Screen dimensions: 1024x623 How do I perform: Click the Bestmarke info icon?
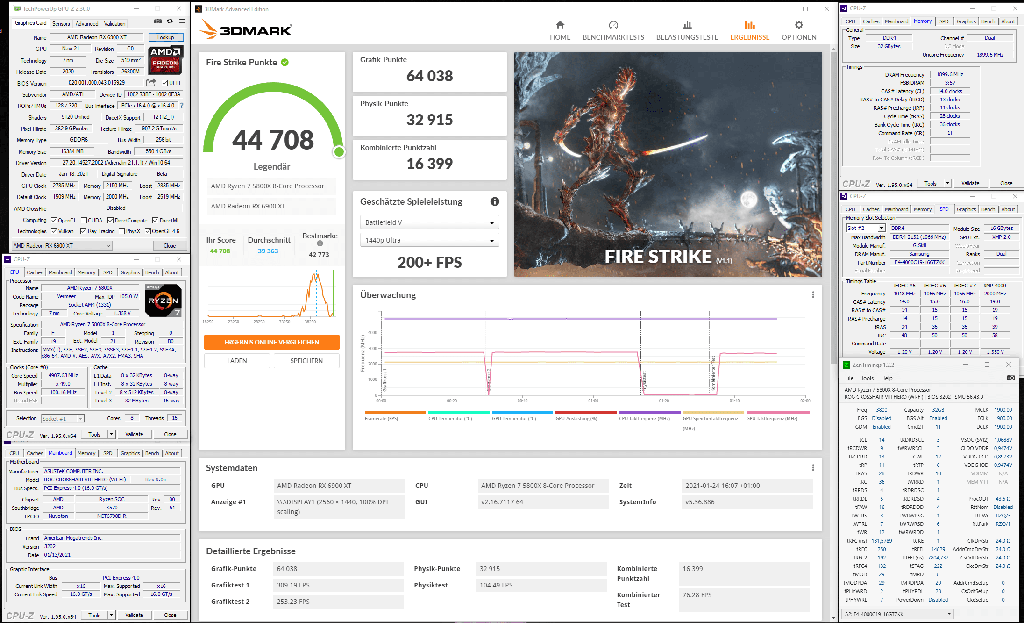pyautogui.click(x=320, y=243)
